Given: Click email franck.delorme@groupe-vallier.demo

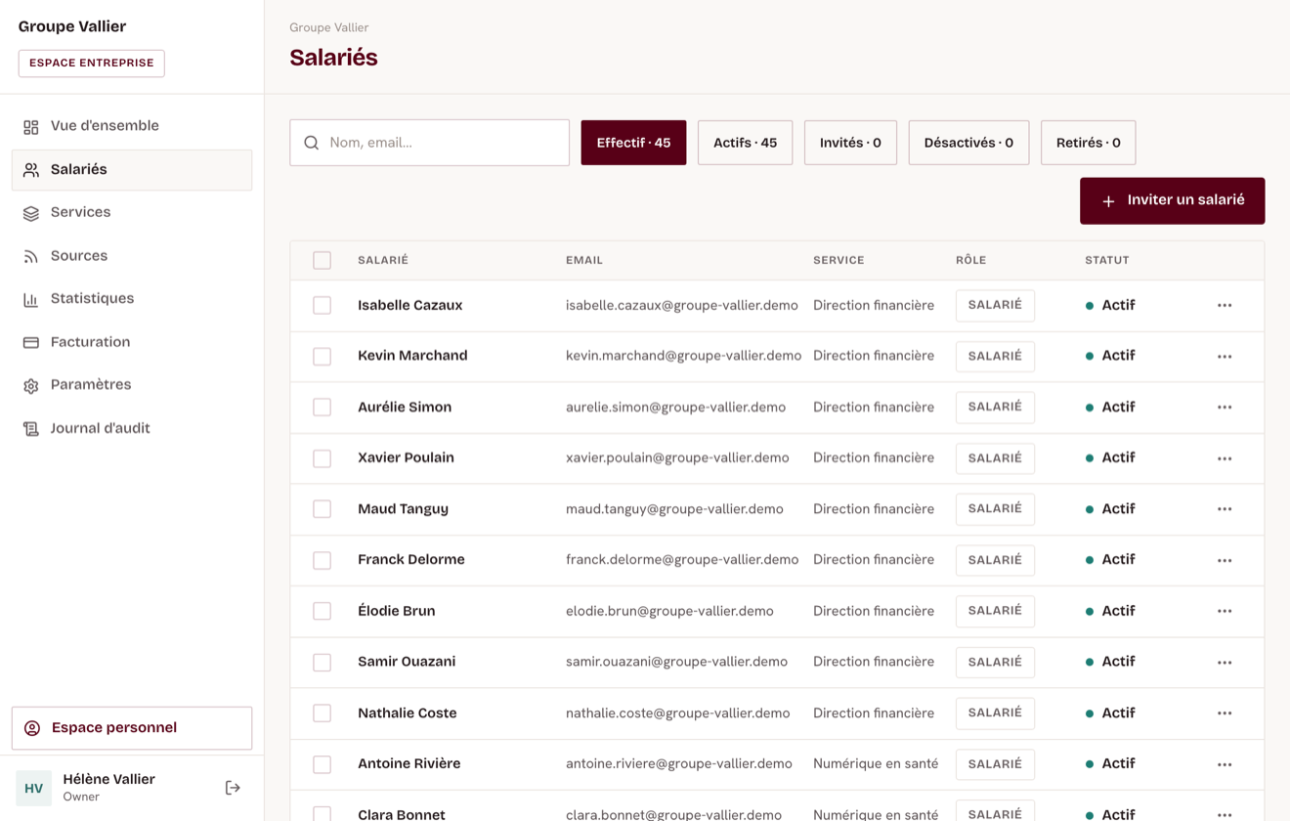Looking at the screenshot, I should click(x=682, y=560).
